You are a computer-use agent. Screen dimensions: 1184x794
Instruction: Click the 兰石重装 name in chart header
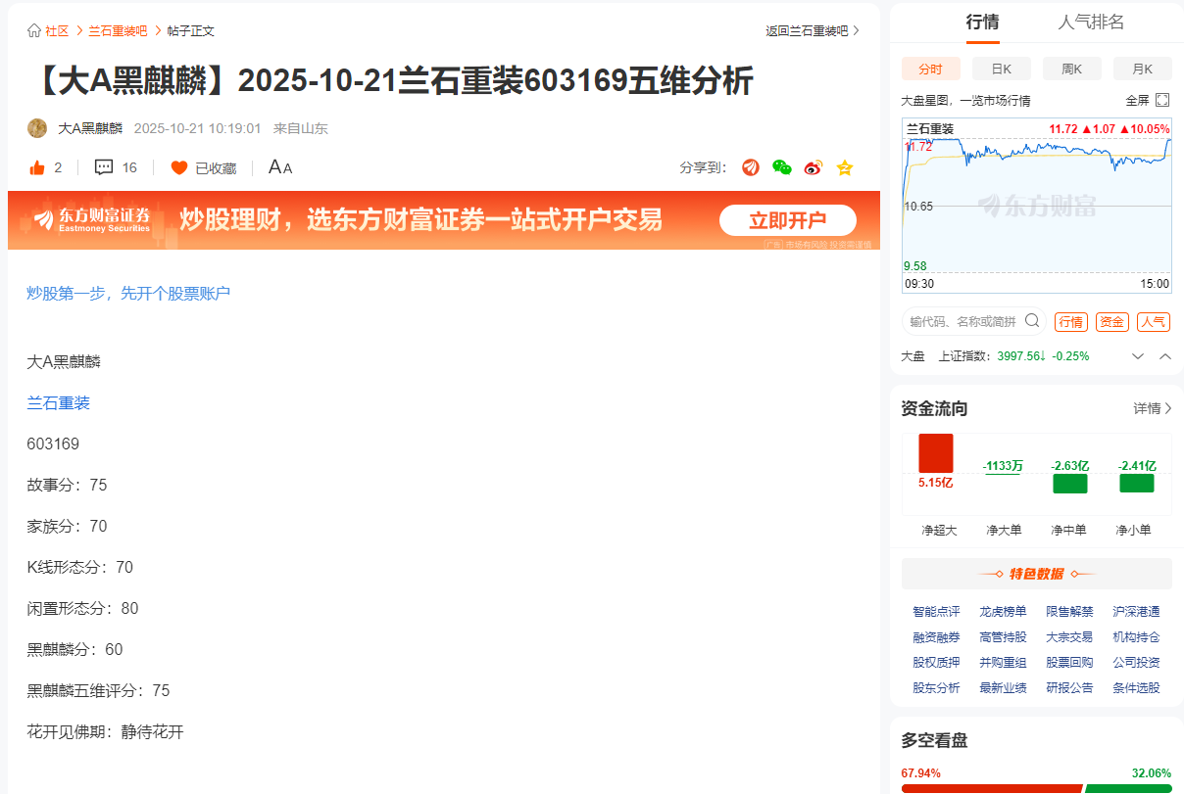(x=929, y=128)
